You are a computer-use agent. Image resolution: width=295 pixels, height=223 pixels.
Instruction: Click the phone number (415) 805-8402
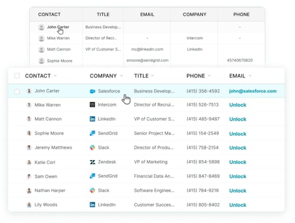click(x=203, y=205)
